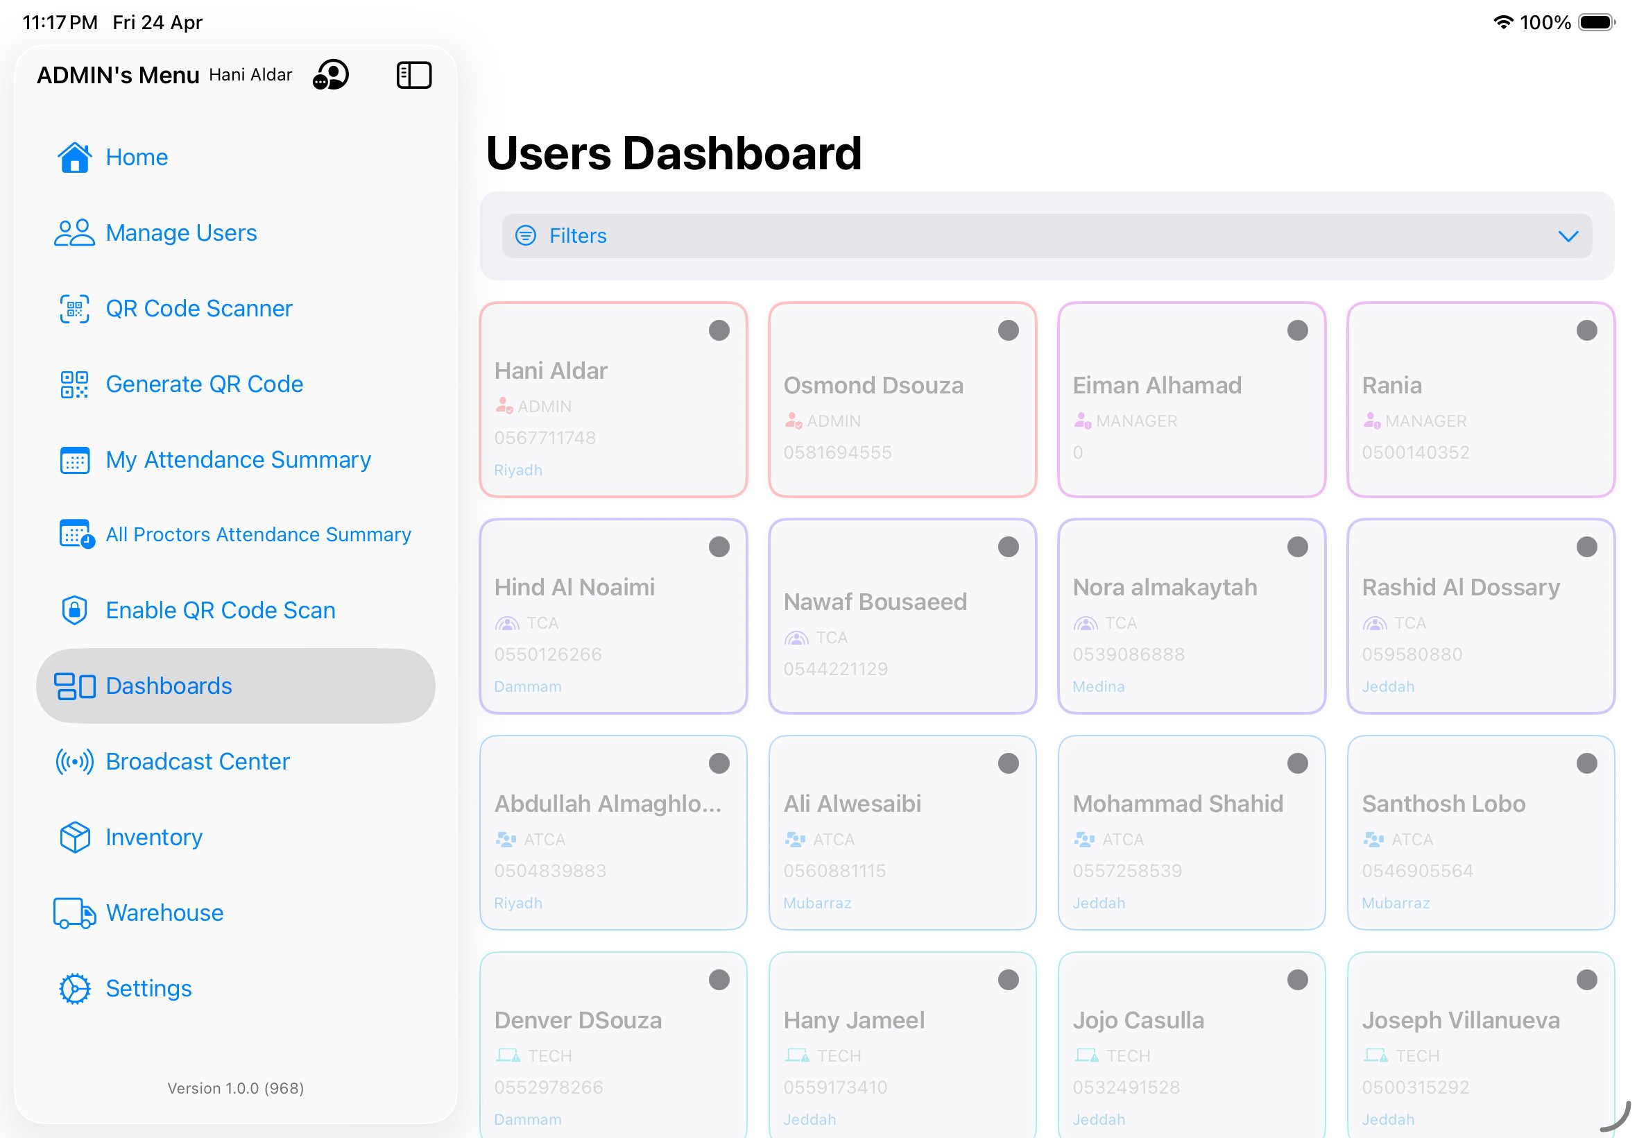
Task: Select Mohammad Shahid's user card
Action: pyautogui.click(x=1191, y=833)
